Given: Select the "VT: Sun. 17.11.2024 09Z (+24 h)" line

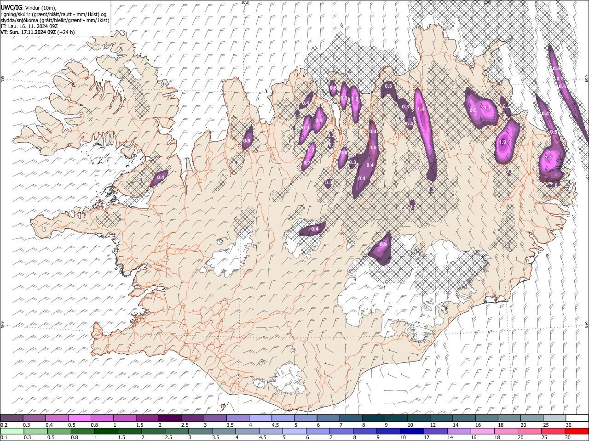Looking at the screenshot, I should tap(38, 32).
